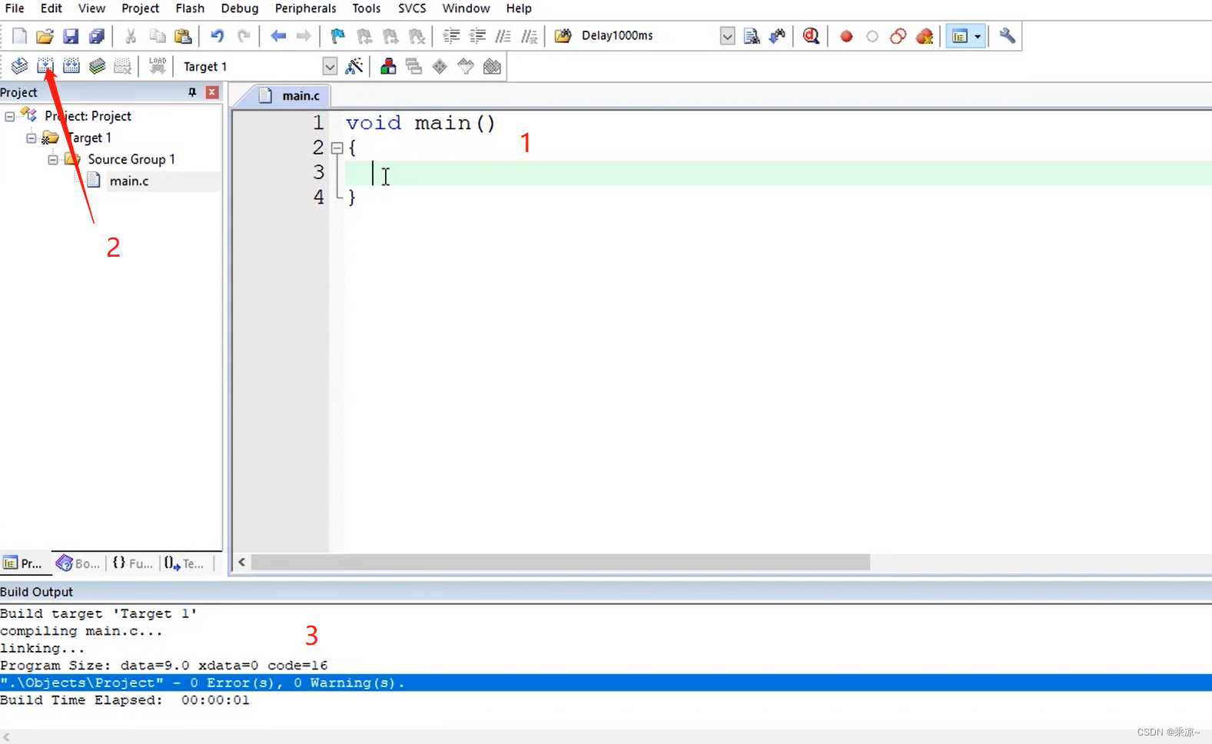Toggle enable/disable breakpoint
The image size is (1212, 744).
872,36
